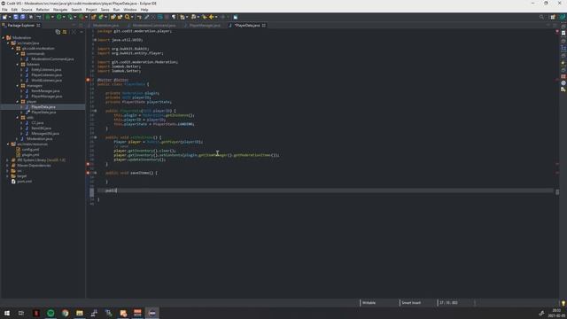
Task: Click the New Java Class toolbar icon
Action: (x=100, y=17)
